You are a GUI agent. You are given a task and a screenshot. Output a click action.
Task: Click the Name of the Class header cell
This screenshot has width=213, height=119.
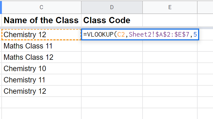tap(41, 20)
